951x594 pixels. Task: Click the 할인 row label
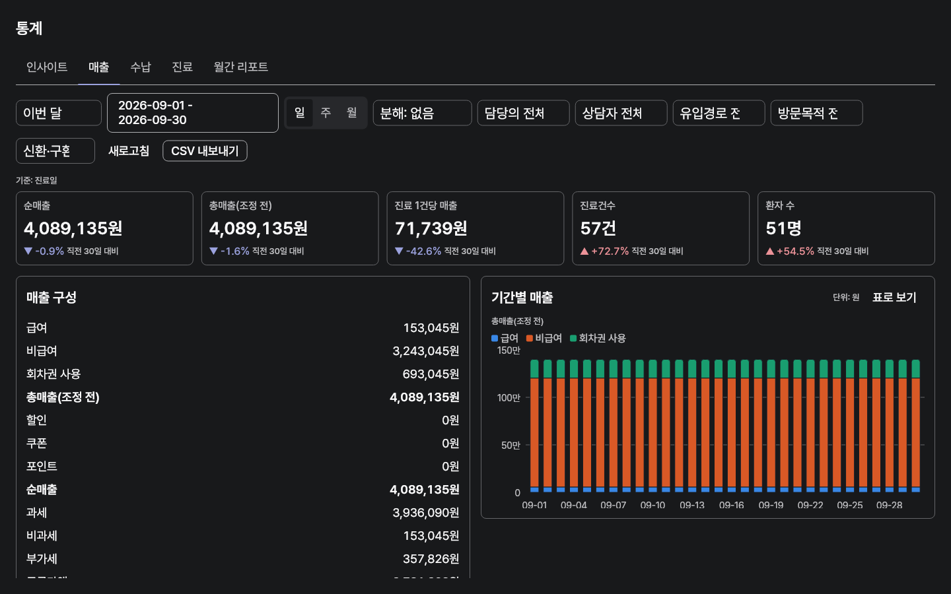[x=36, y=420]
